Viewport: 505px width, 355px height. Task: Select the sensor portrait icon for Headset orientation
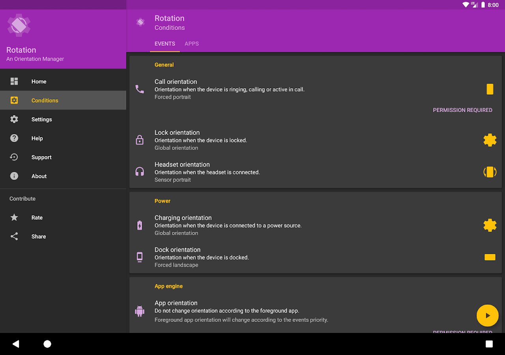coord(490,172)
